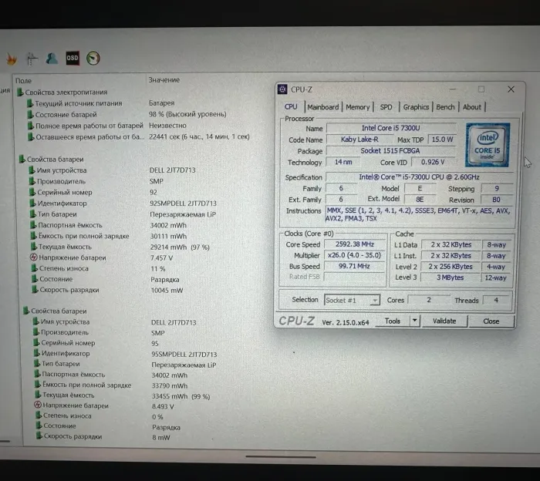The height and width of the screenshot is (481, 540).
Task: Open the user icon in the toolbar
Action: pyautogui.click(x=52, y=59)
